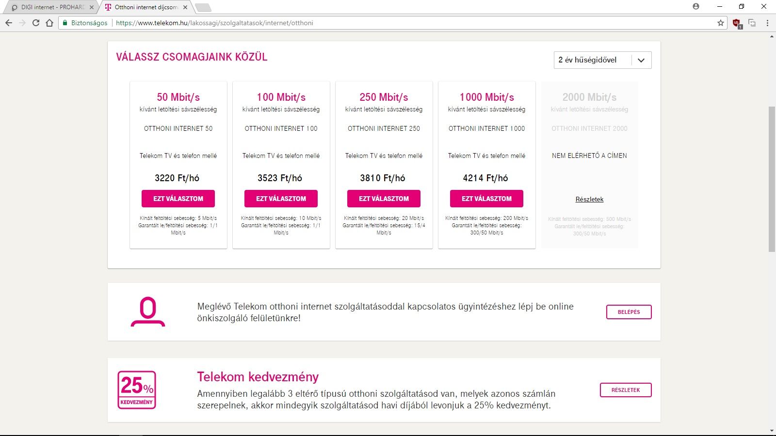Choose the 1000 Mbit/s package button
The height and width of the screenshot is (436, 776).
pyautogui.click(x=486, y=199)
